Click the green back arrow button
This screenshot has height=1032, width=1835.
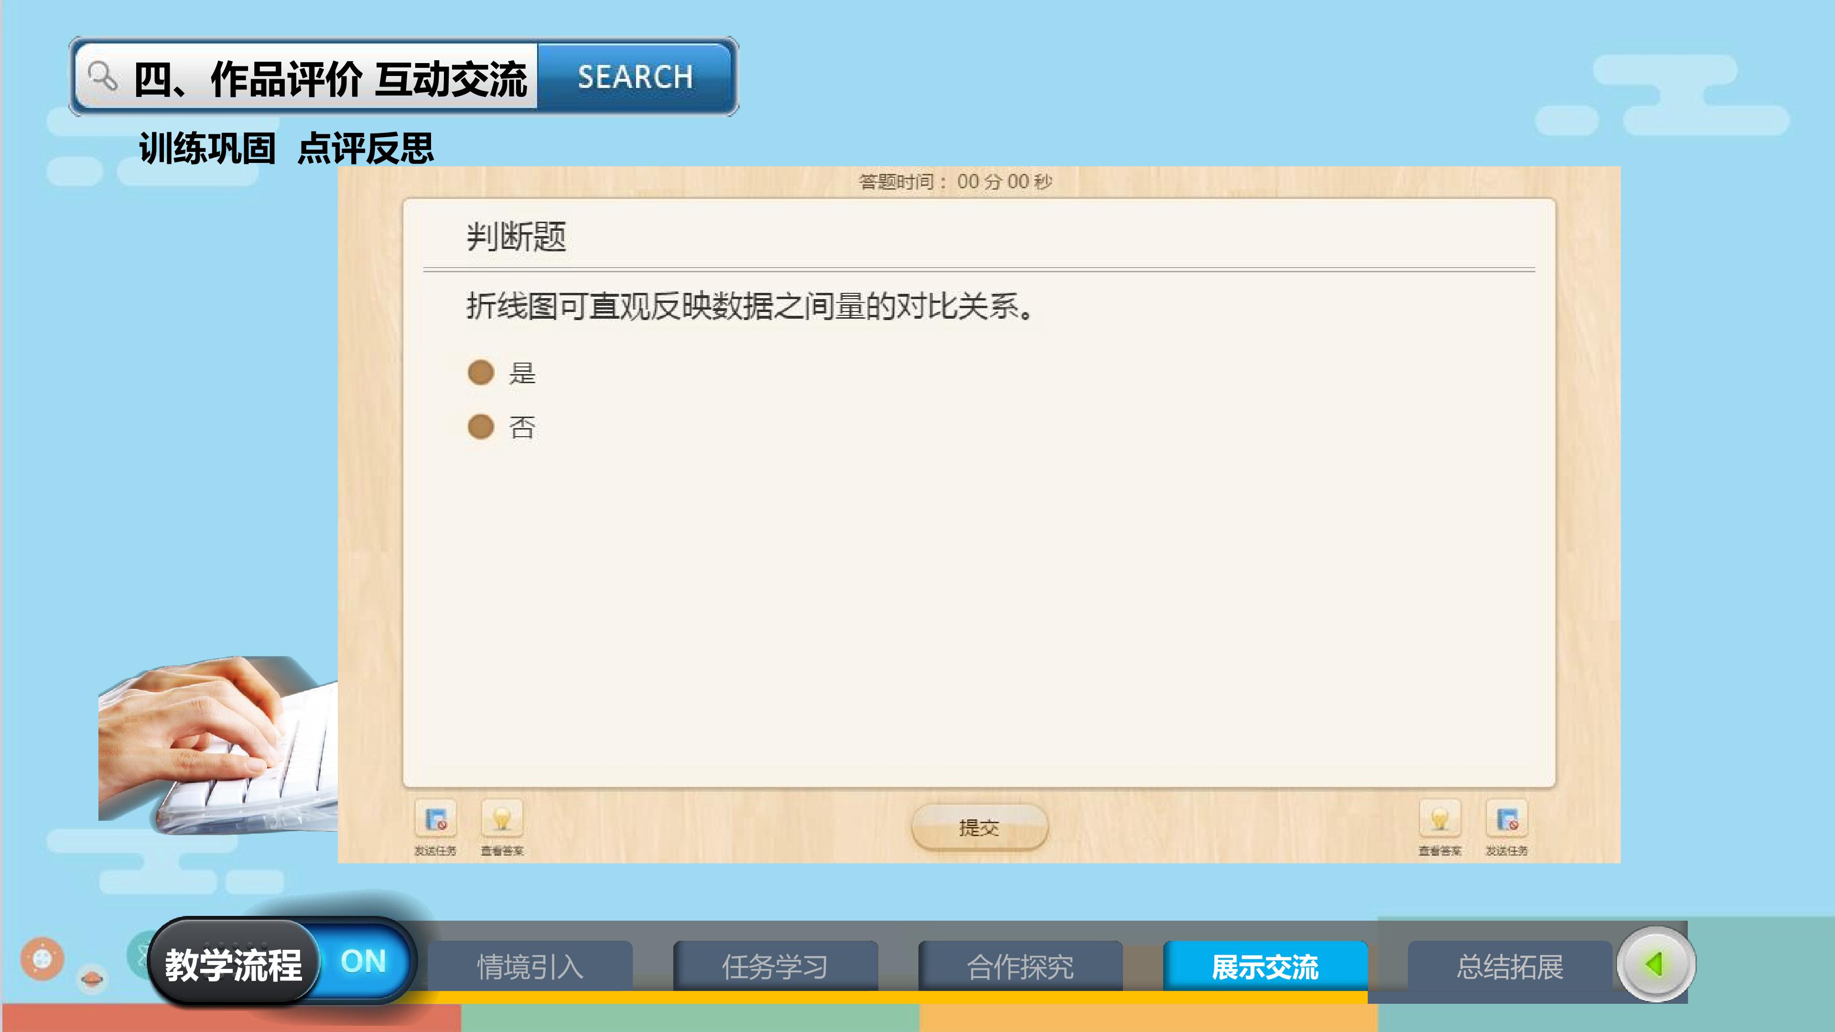pyautogui.click(x=1655, y=965)
